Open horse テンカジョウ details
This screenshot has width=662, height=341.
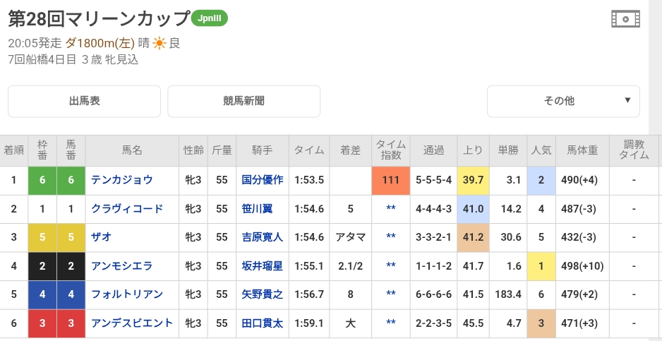[x=121, y=180]
